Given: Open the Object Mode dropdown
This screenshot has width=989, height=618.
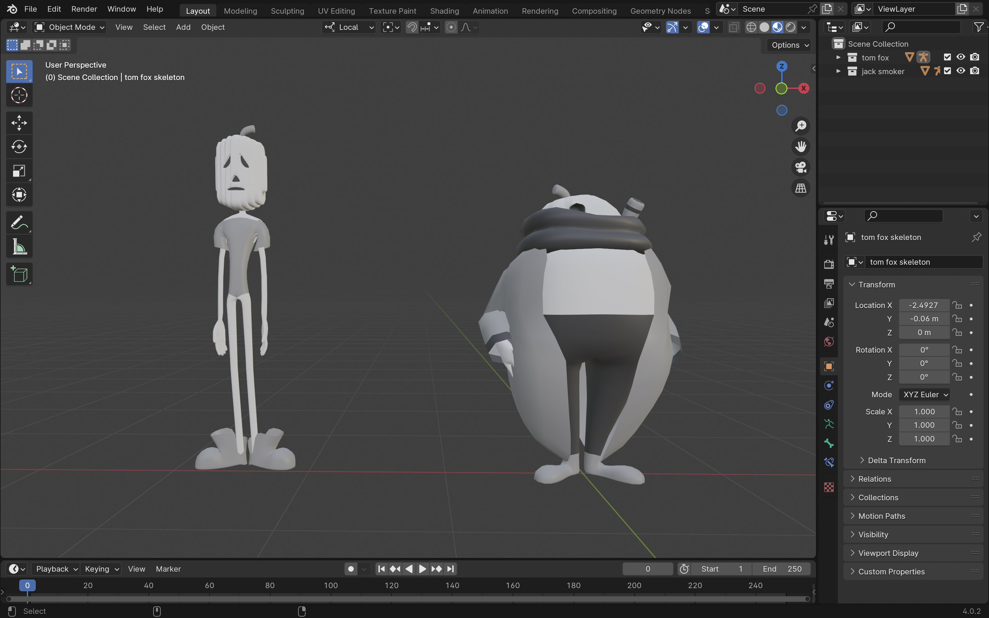Looking at the screenshot, I should (70, 27).
